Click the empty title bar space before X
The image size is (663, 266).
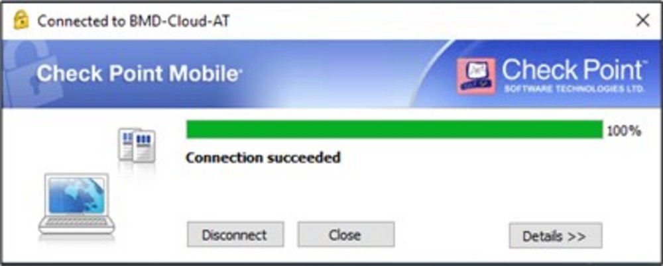tap(423, 21)
